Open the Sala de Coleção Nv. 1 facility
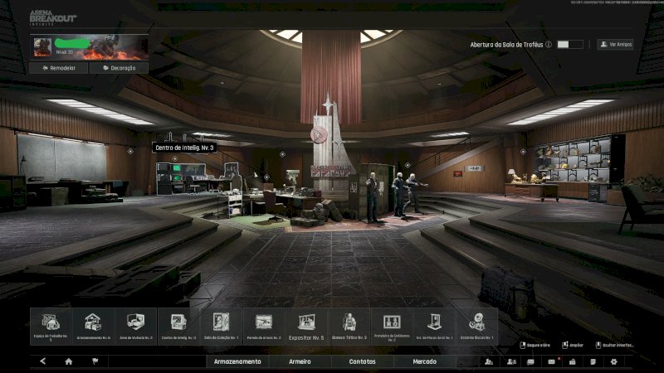The width and height of the screenshot is (664, 373). click(221, 327)
